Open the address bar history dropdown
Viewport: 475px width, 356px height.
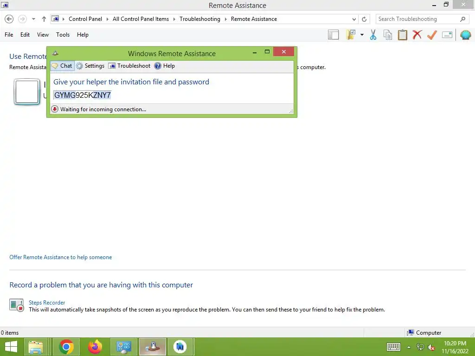click(354, 19)
